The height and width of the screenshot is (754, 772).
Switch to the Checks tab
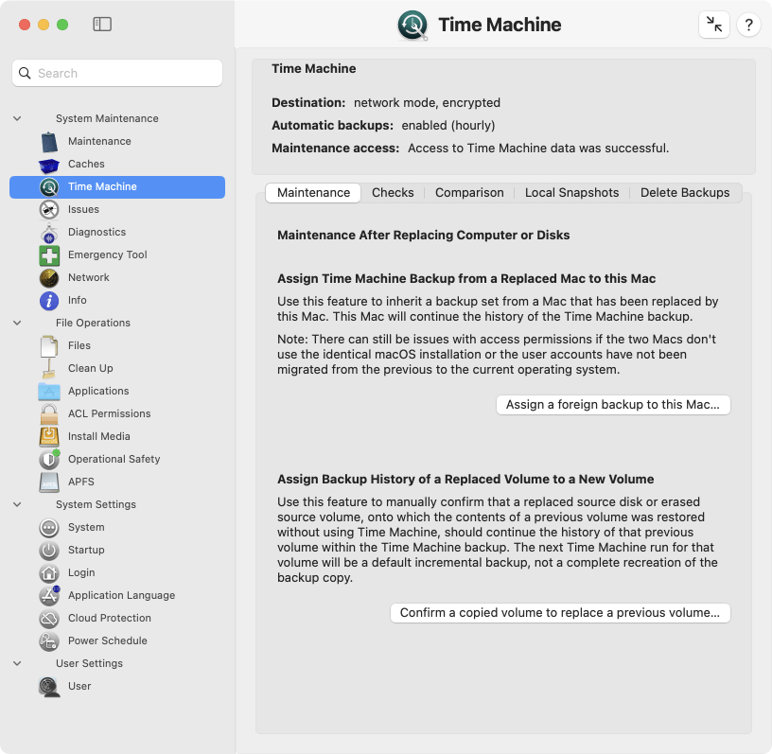pos(393,193)
